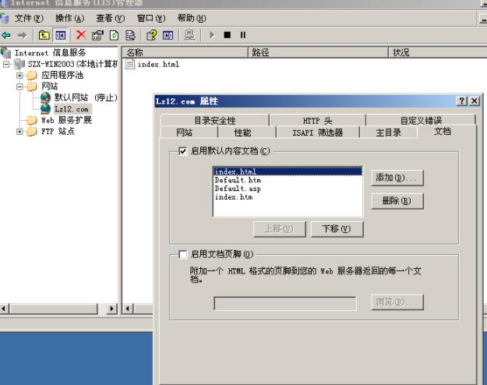Toggle the console tree pane icon
Image resolution: width=487 pixels, height=385 pixels.
(x=61, y=35)
